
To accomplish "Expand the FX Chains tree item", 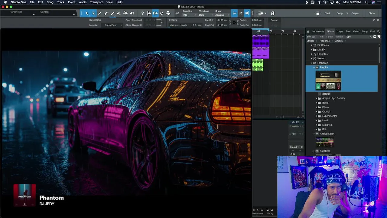I will [312, 45].
